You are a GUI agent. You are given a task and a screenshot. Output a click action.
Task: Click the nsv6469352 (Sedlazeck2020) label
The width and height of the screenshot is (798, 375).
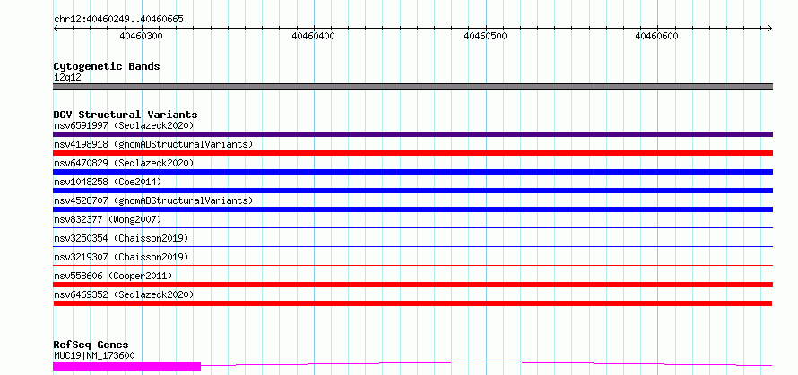[124, 294]
